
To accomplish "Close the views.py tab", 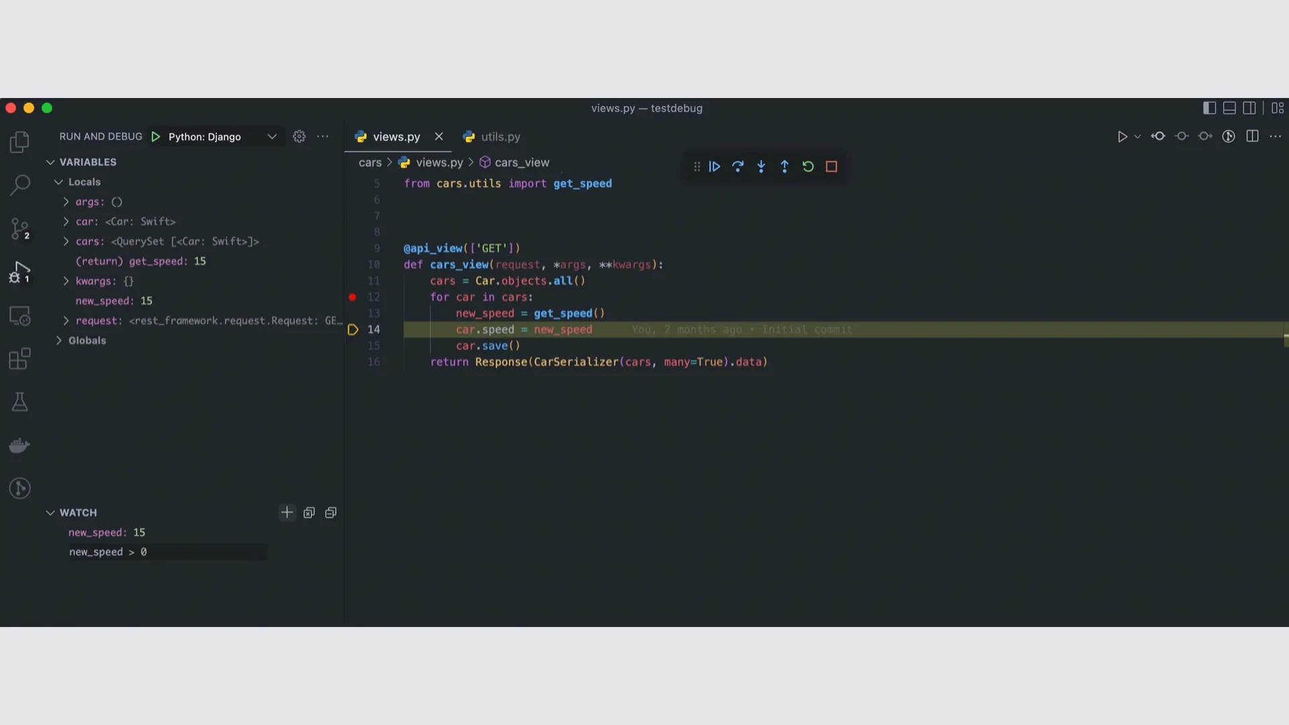I will [439, 136].
